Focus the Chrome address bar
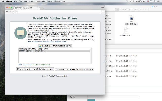This screenshot has height=101, width=162. tap(58, 12)
